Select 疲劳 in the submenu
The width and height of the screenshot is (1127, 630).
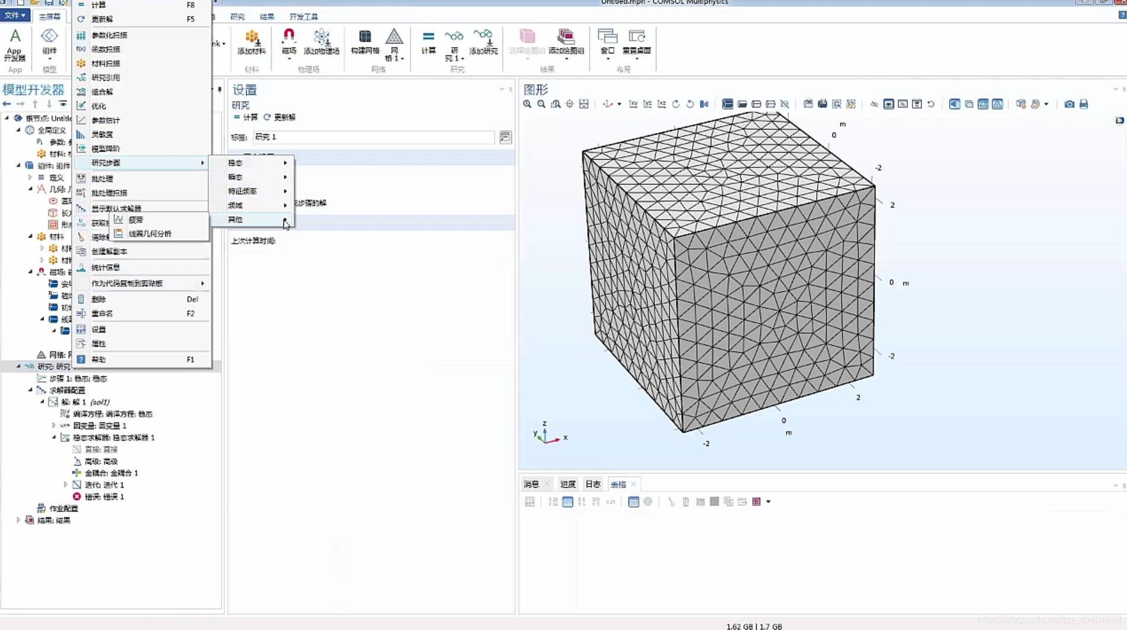tap(160, 220)
